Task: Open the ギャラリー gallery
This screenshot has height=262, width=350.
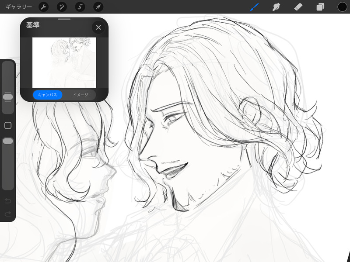Action: click(19, 7)
